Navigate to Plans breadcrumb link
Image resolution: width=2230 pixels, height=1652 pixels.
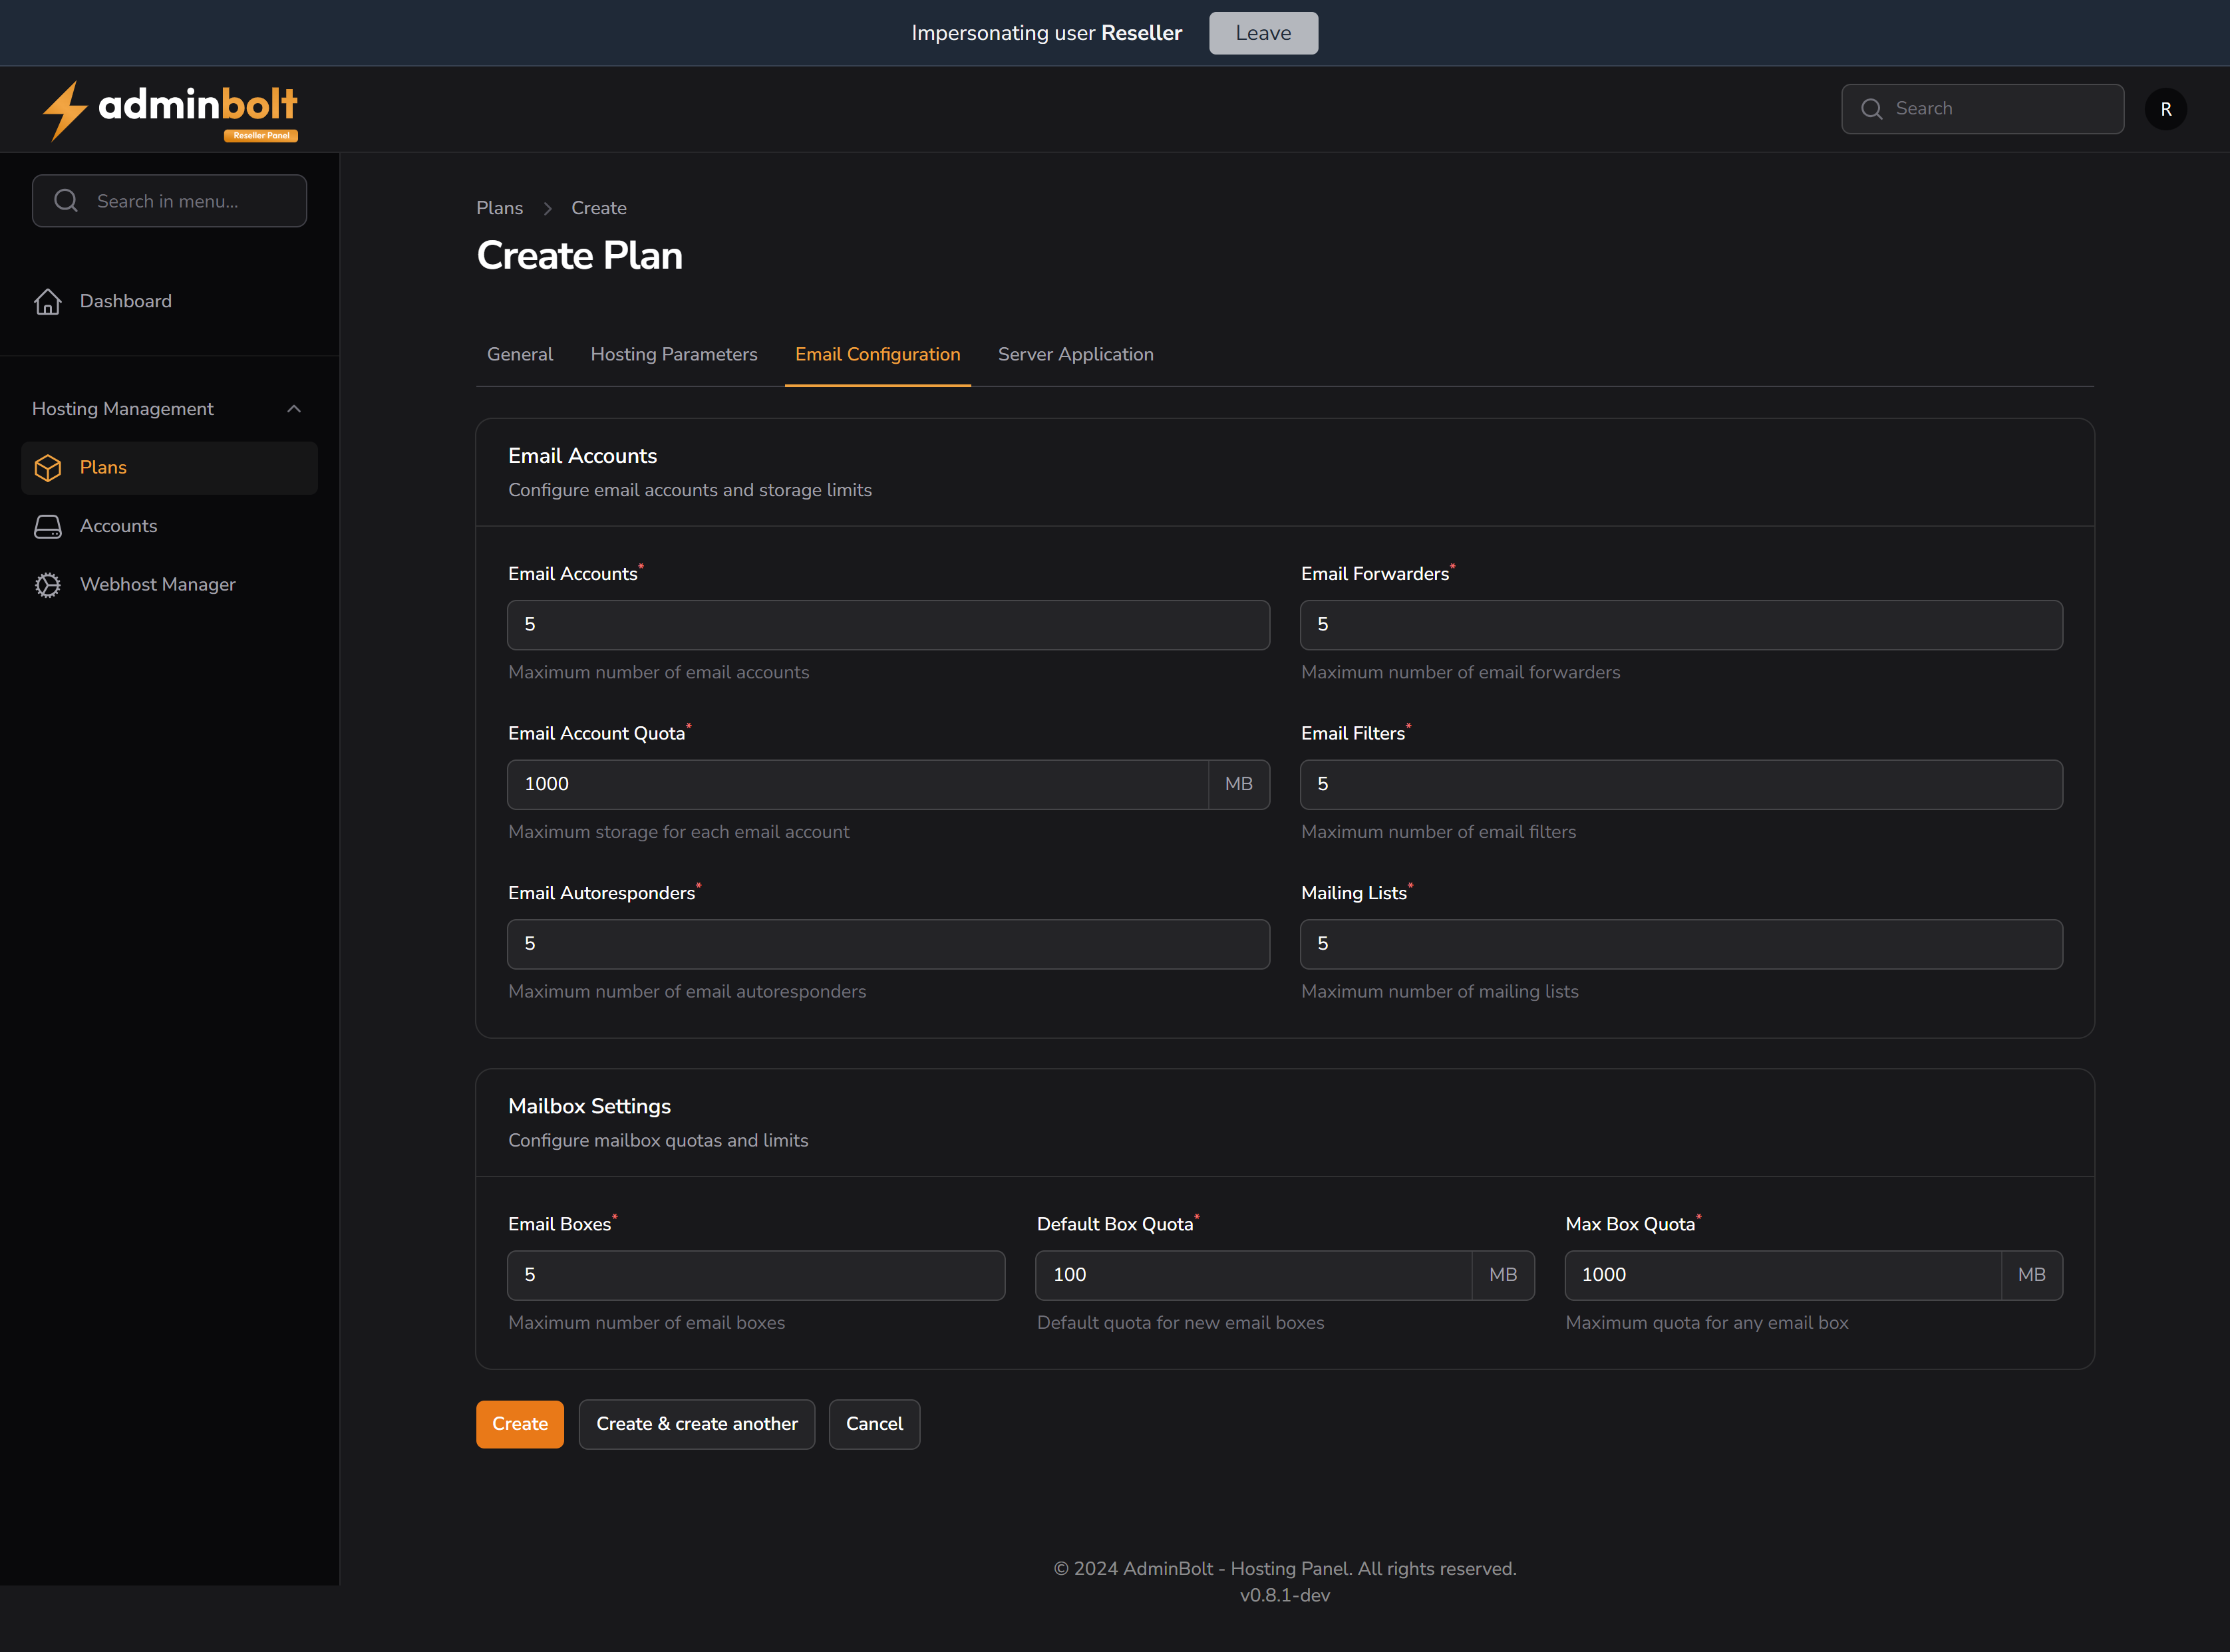click(x=499, y=208)
